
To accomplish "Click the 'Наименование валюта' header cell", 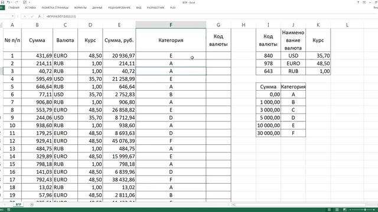I will (x=293, y=40).
